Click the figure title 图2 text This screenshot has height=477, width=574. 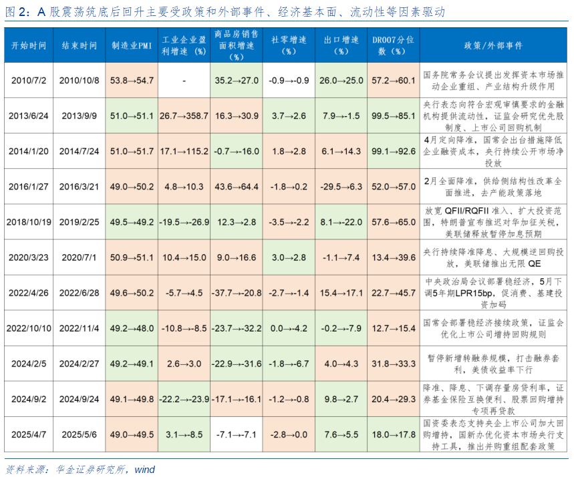225,12
